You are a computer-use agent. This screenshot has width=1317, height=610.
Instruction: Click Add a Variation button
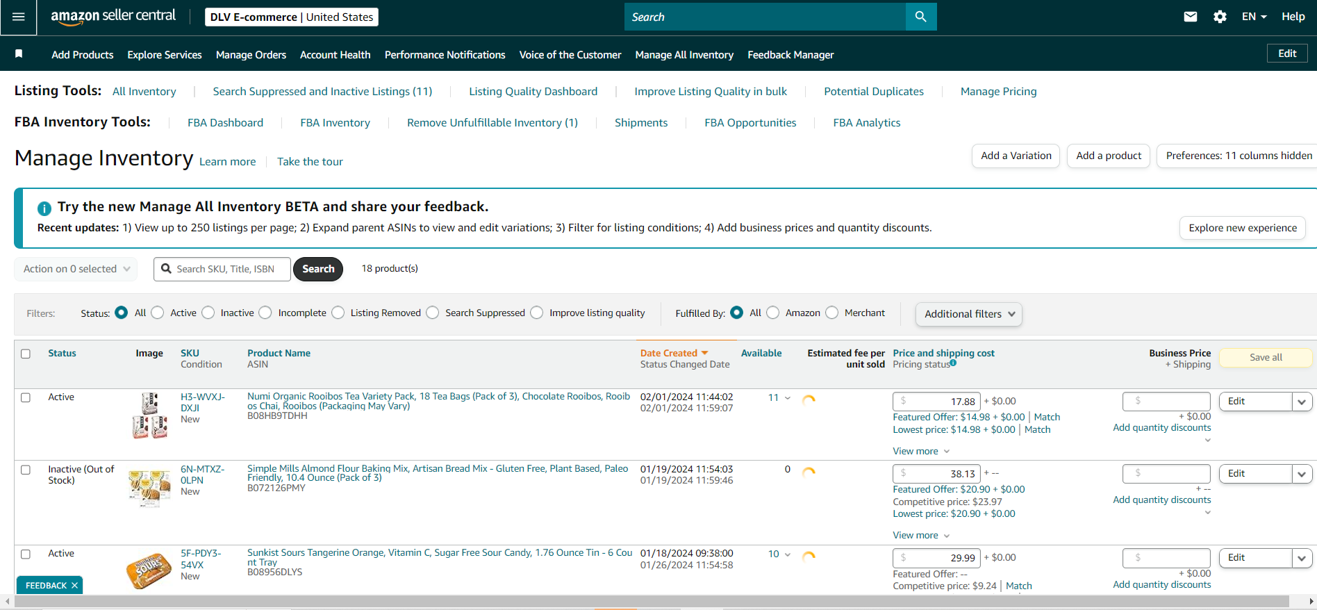pyautogui.click(x=1016, y=156)
